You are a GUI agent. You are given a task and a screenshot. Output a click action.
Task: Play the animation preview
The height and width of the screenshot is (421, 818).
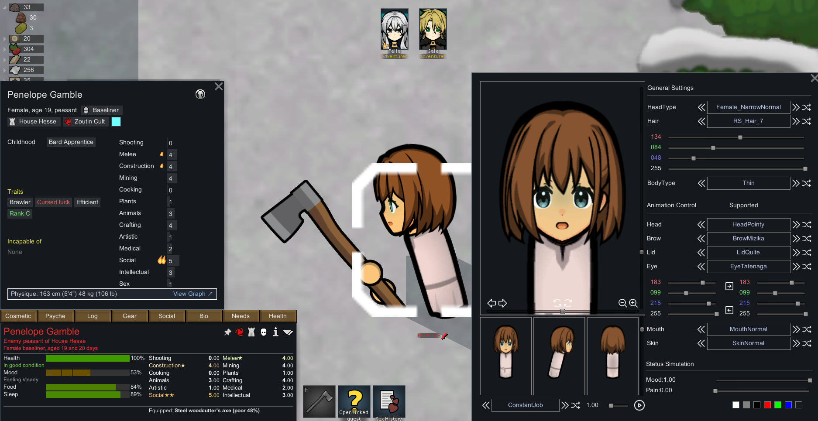639,405
